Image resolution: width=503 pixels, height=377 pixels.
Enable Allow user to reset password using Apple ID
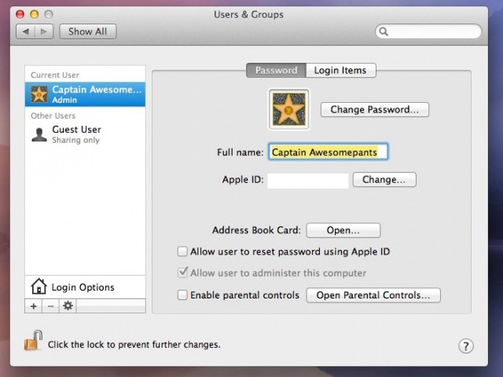click(182, 252)
